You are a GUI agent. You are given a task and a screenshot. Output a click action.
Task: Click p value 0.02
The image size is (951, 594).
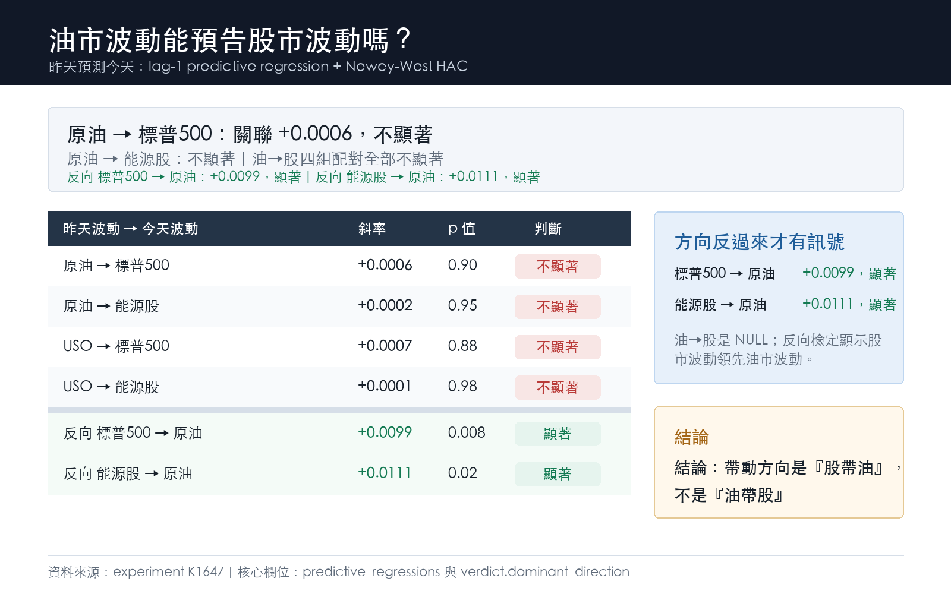(462, 473)
